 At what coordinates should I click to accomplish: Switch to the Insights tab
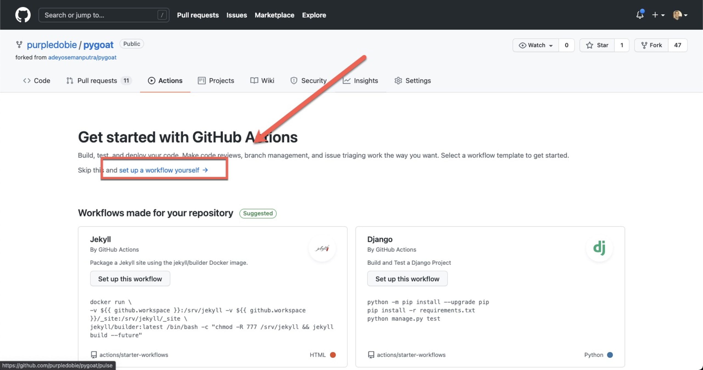(360, 81)
